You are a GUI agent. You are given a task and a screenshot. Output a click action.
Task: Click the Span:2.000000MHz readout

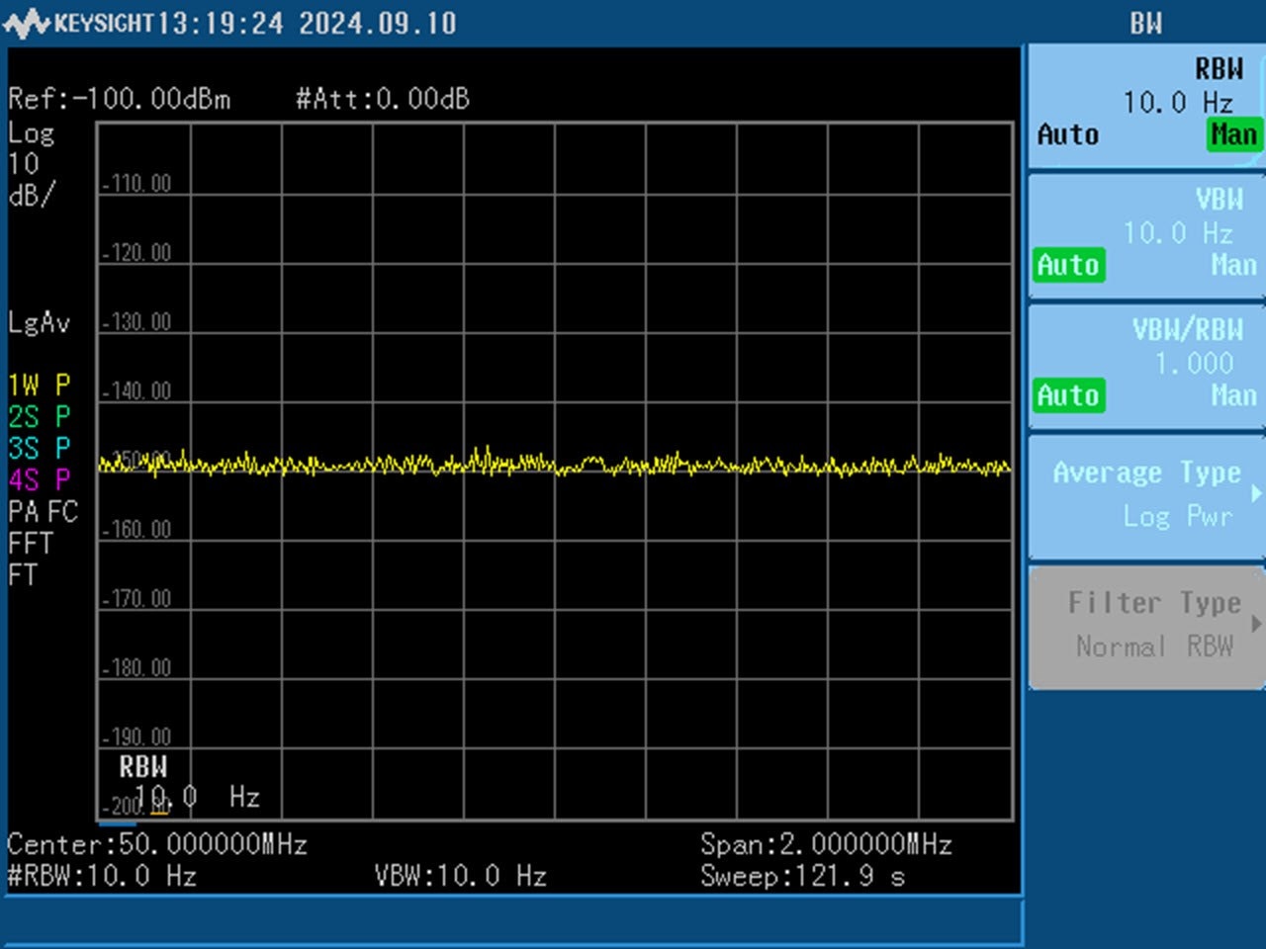[x=826, y=844]
